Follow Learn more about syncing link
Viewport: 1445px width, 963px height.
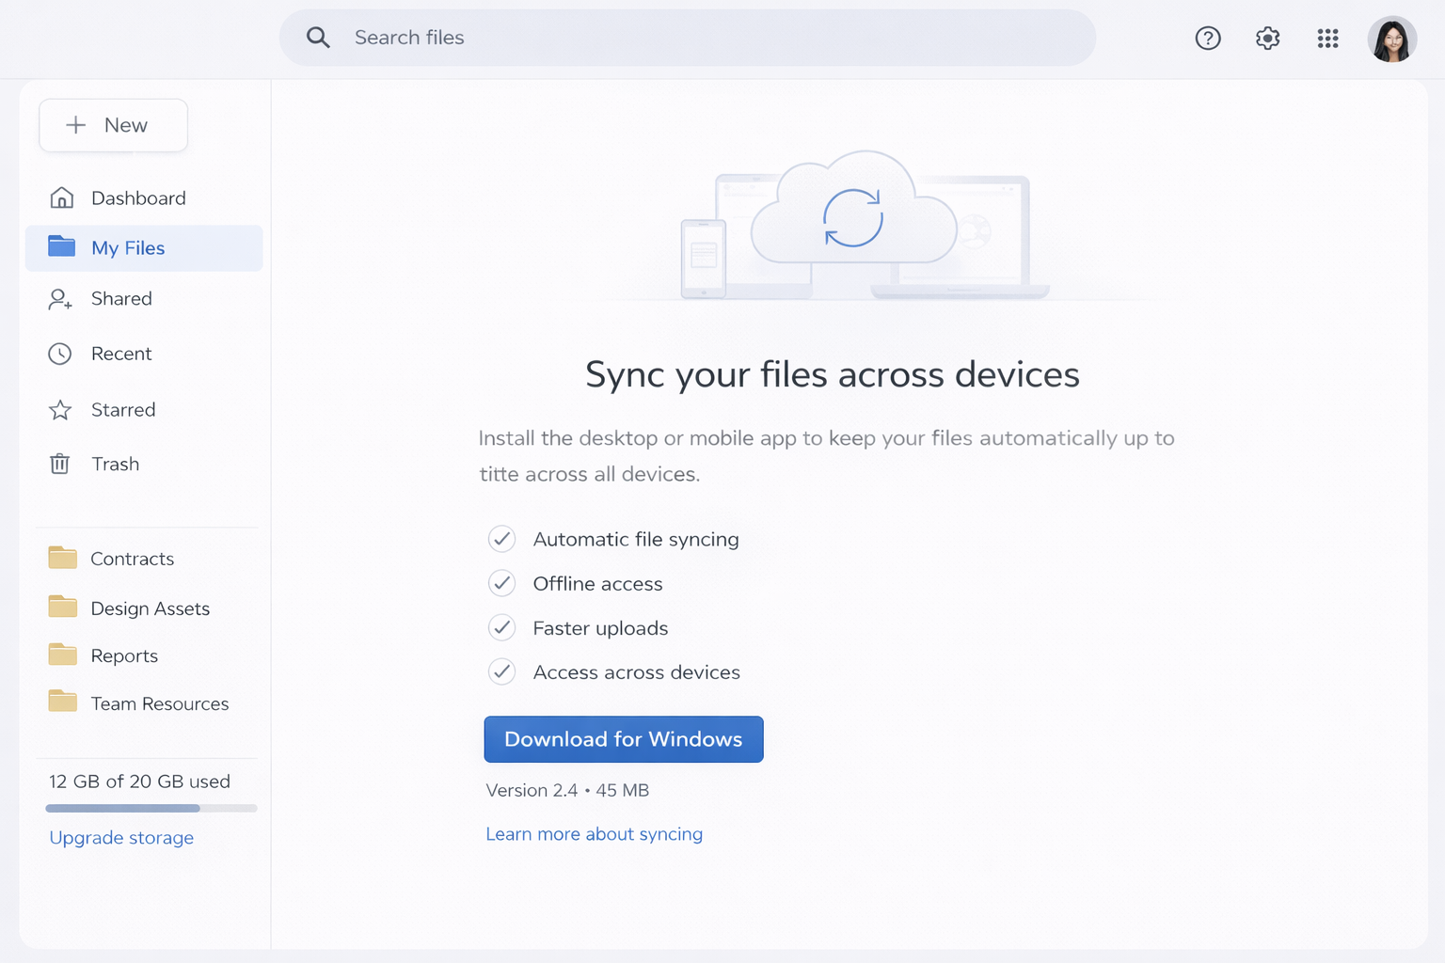(594, 834)
